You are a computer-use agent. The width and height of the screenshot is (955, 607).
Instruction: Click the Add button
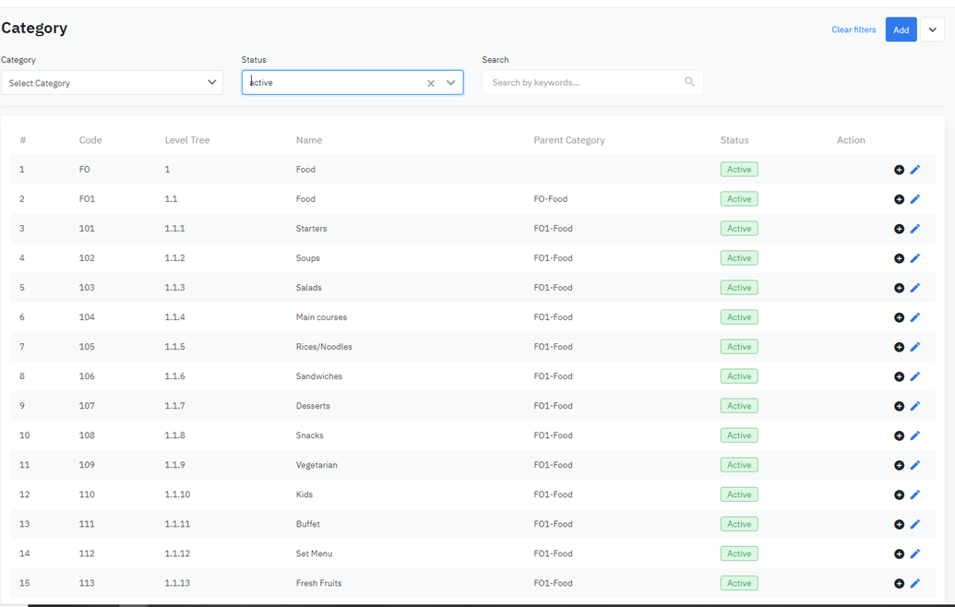tap(901, 30)
